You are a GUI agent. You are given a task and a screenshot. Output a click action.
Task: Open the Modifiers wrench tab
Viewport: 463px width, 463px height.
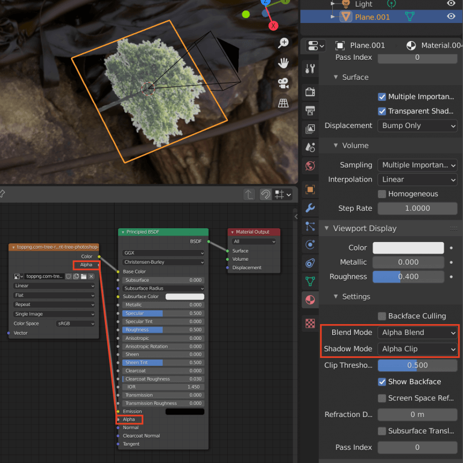coord(310,208)
